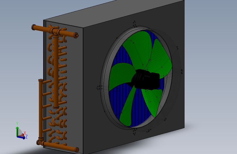This screenshot has width=237, height=154.
Task: Select the short left vertical copper manifold
Action: (41, 109)
